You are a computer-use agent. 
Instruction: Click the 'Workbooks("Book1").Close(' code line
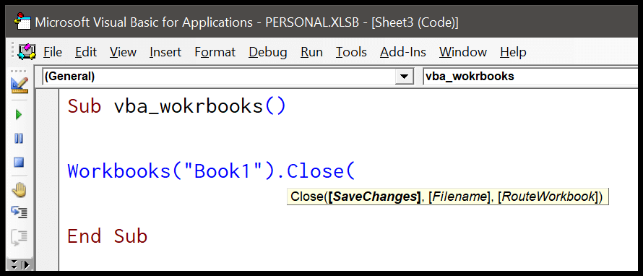pos(211,171)
